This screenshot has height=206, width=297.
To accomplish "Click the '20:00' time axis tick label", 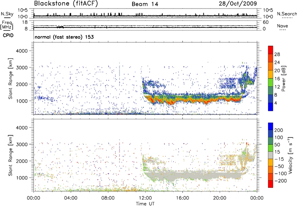I will (220, 198).
